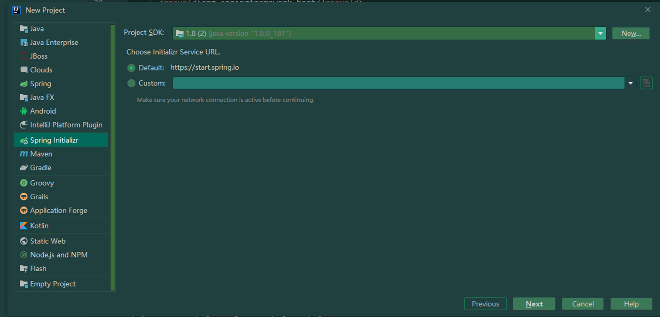Close the New Project dialog
The height and width of the screenshot is (317, 660).
(x=647, y=10)
